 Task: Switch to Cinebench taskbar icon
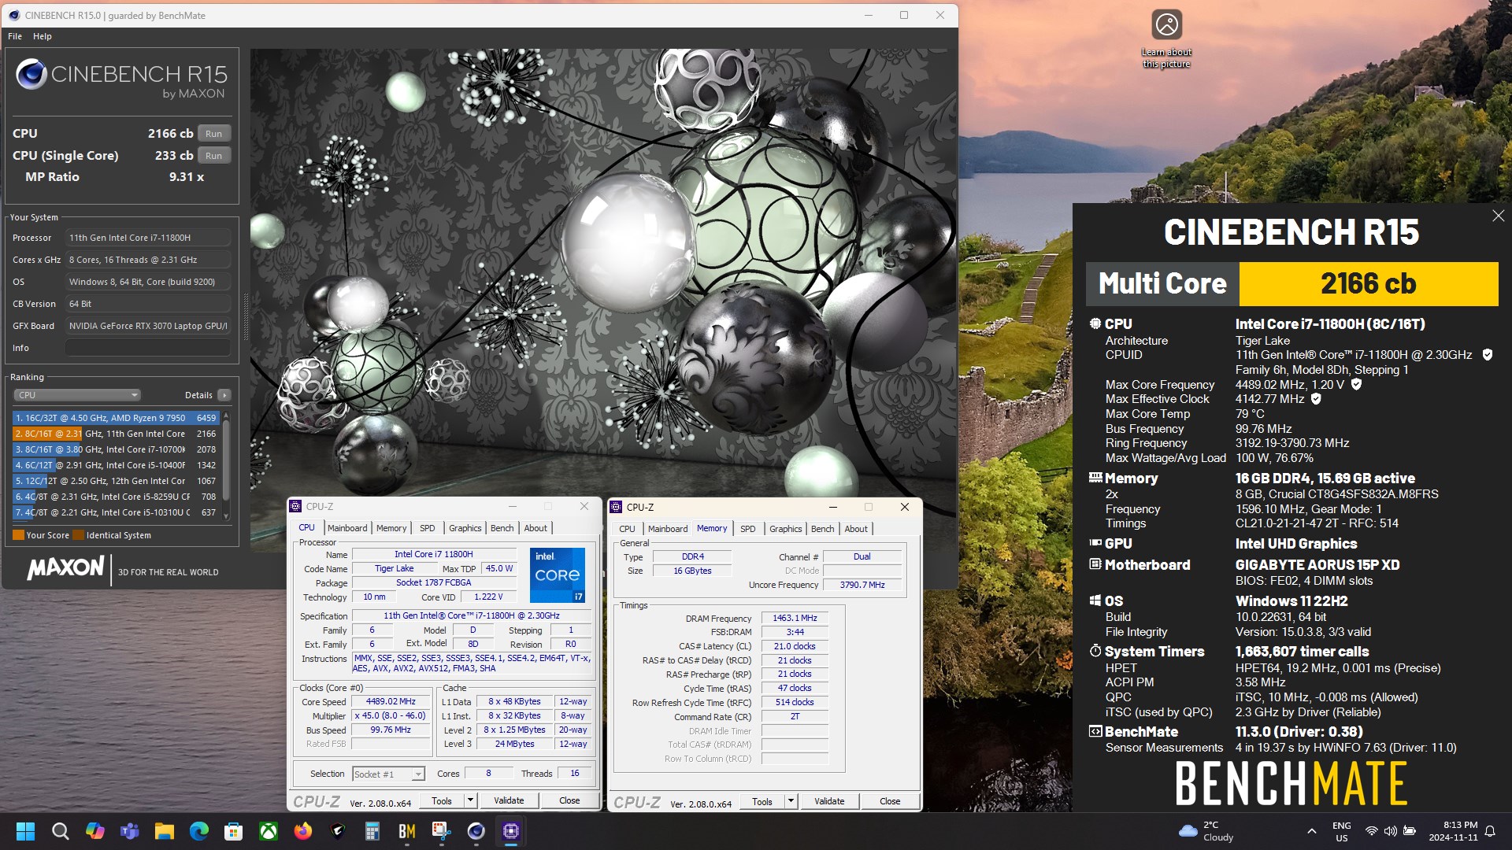(x=476, y=831)
